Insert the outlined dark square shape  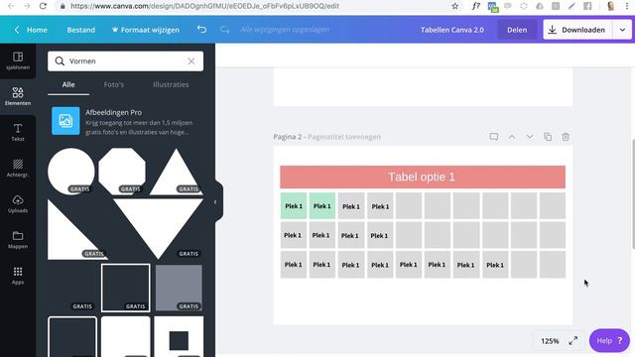pyautogui.click(x=126, y=288)
